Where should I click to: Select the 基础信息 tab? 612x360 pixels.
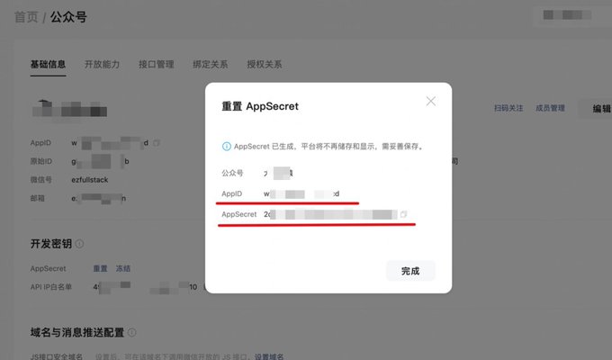(48, 65)
